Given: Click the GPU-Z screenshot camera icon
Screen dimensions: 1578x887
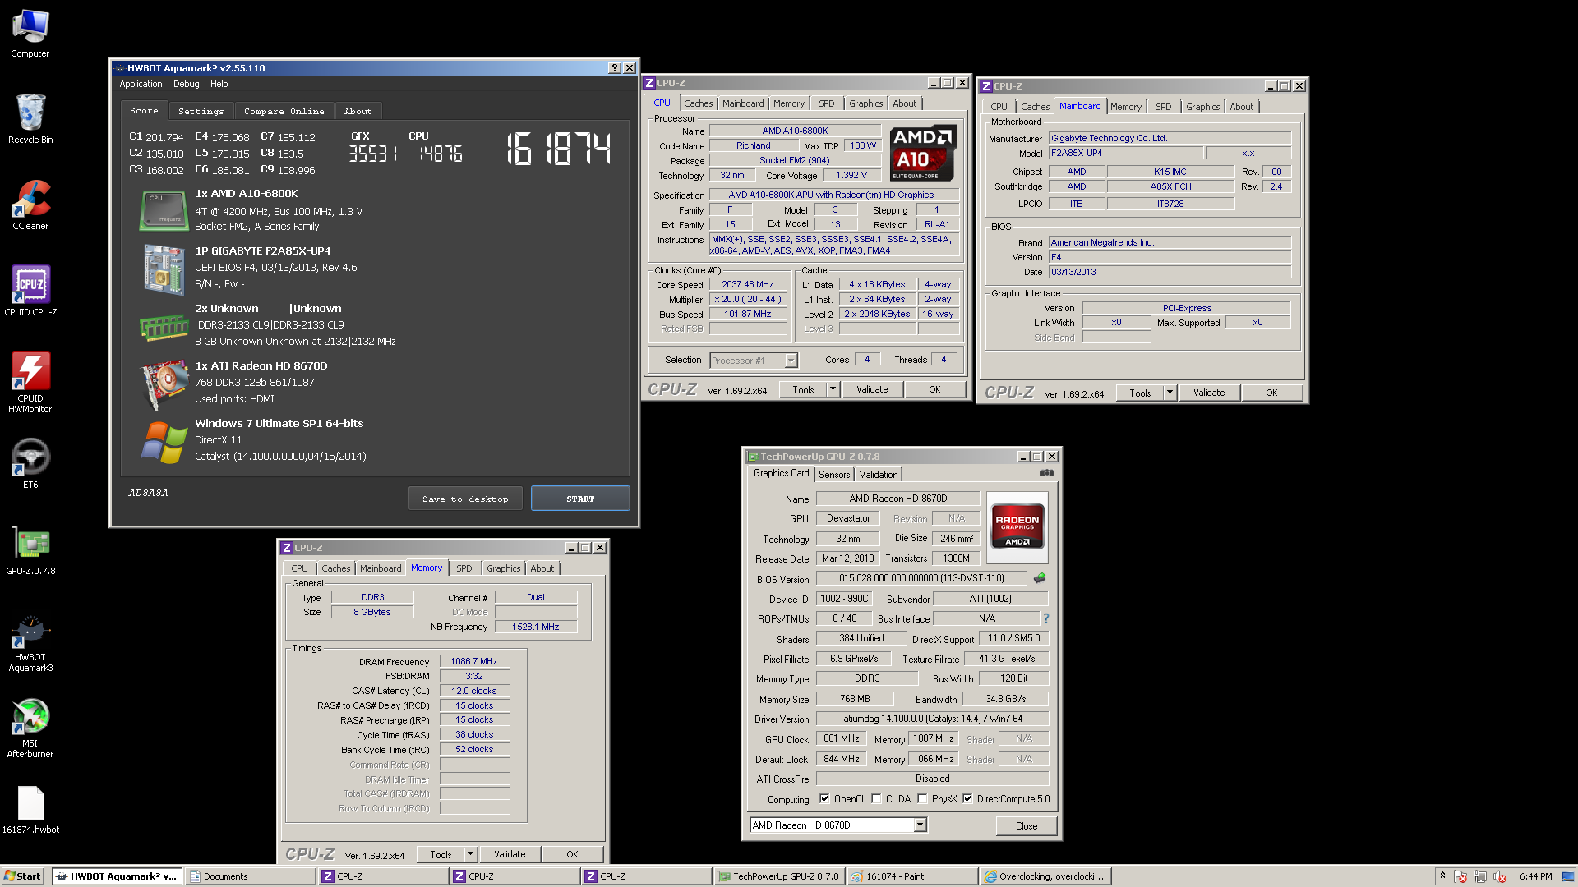Looking at the screenshot, I should 1046,473.
